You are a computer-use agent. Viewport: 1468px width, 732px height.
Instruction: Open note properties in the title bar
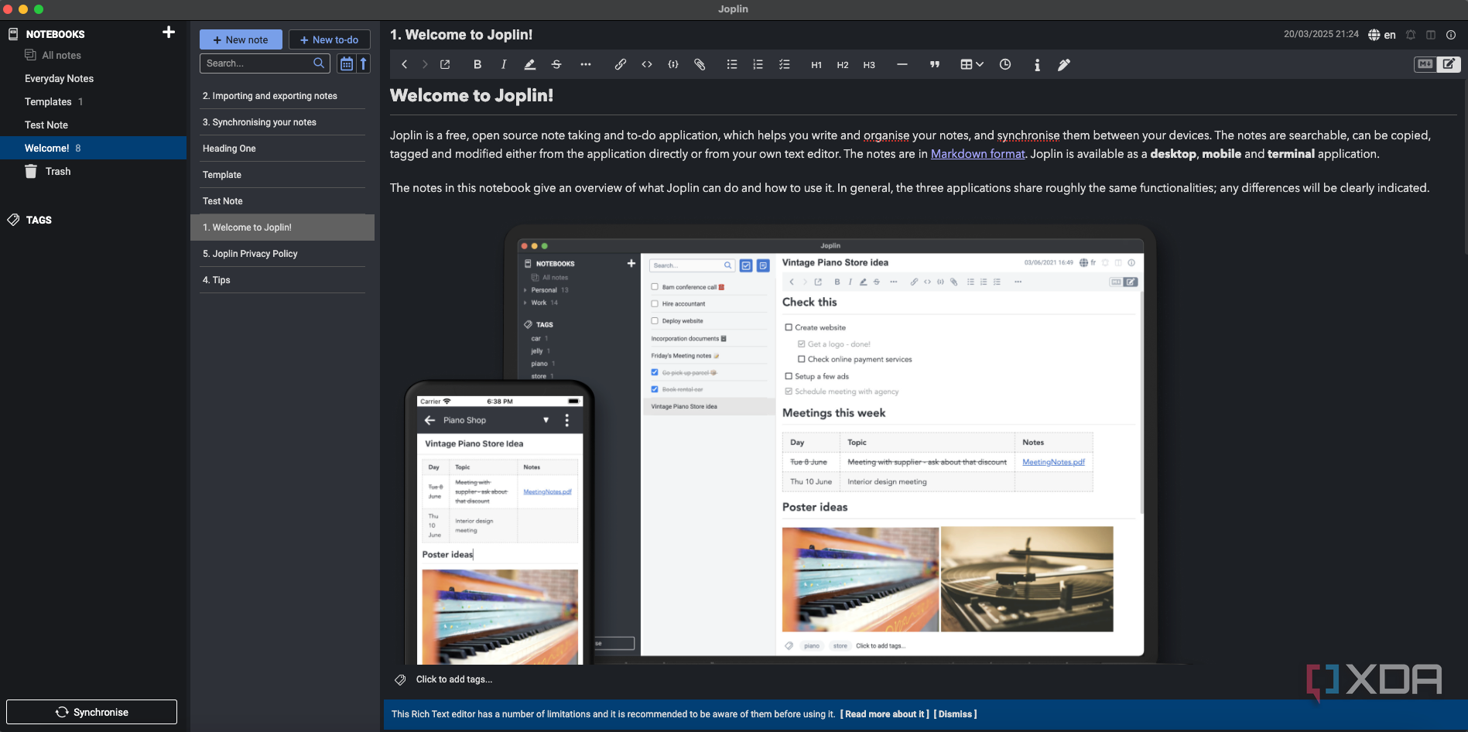1451,35
